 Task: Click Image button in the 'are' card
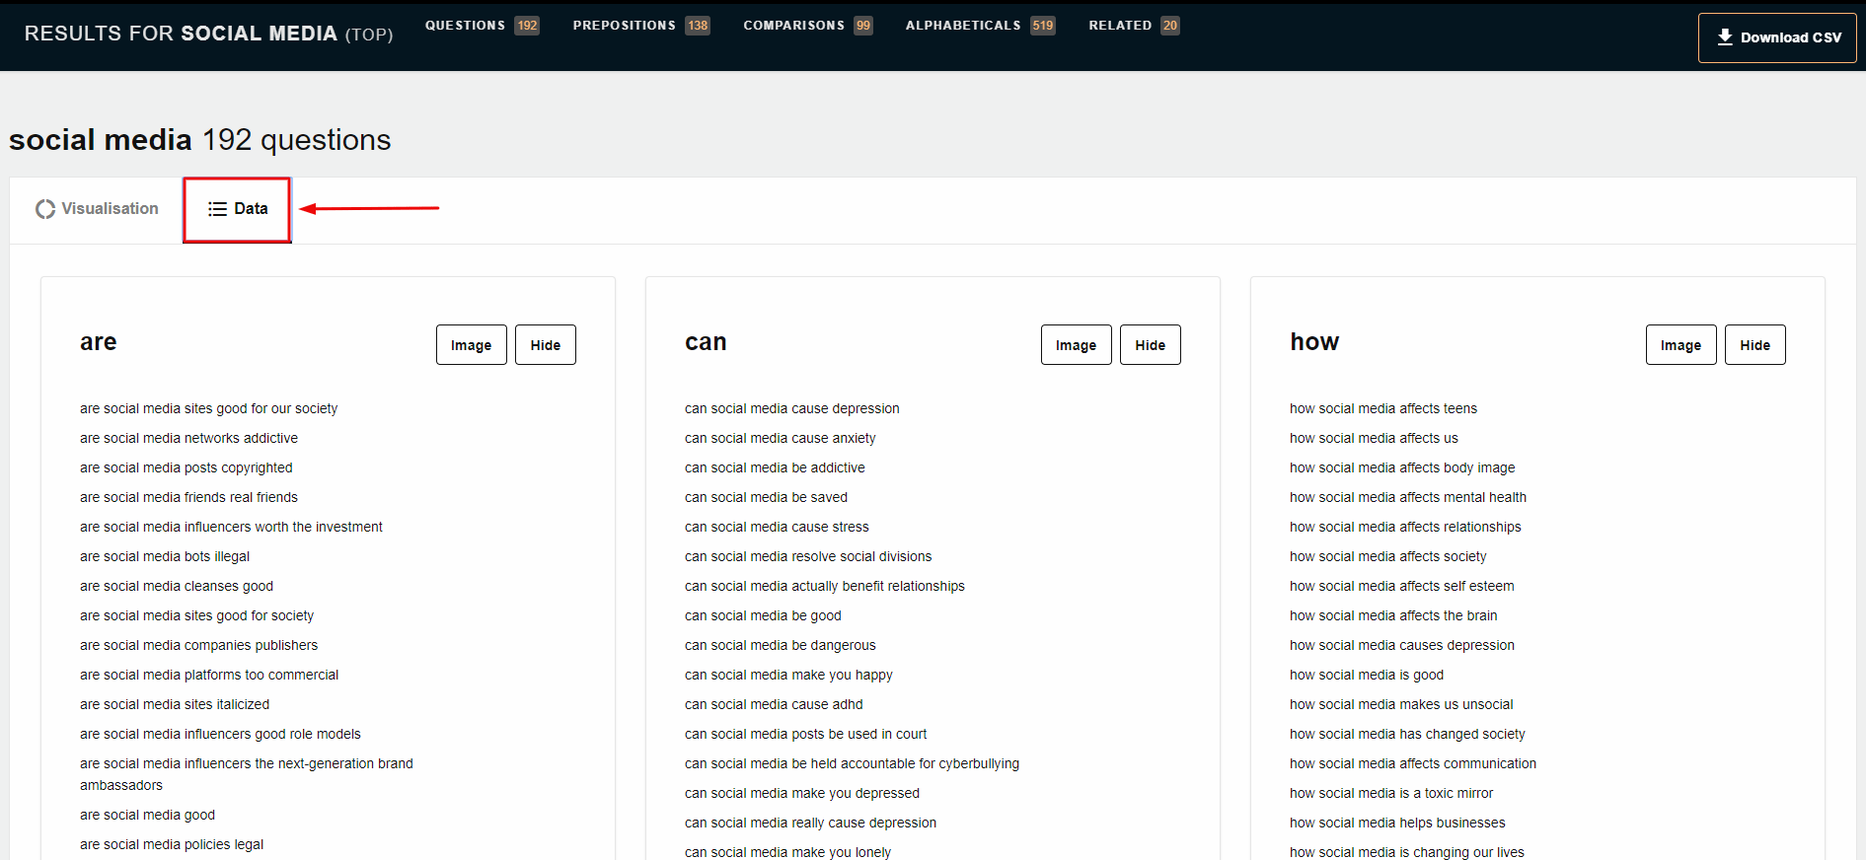click(471, 345)
